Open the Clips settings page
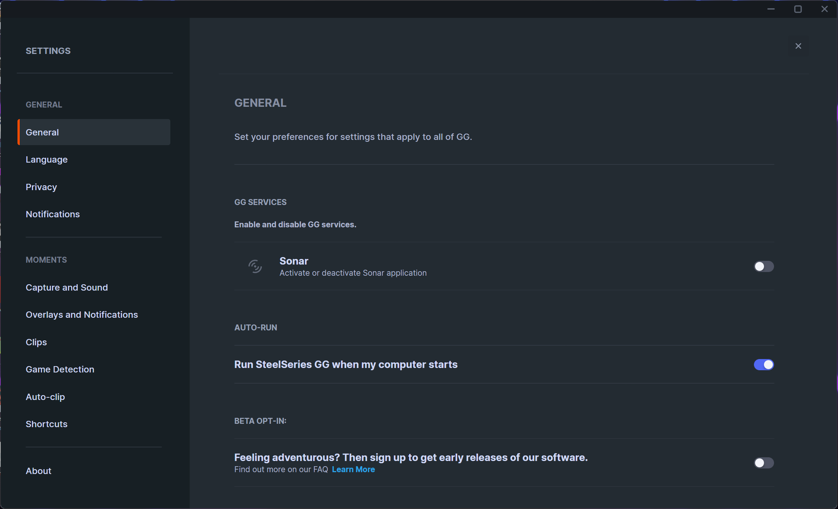This screenshot has height=509, width=838. click(36, 342)
